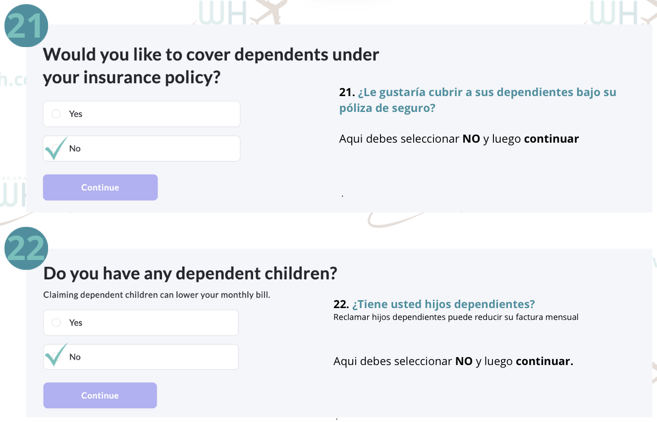Click the heading "Do you have any dependent children?"
The image size is (657, 422).
point(190,273)
